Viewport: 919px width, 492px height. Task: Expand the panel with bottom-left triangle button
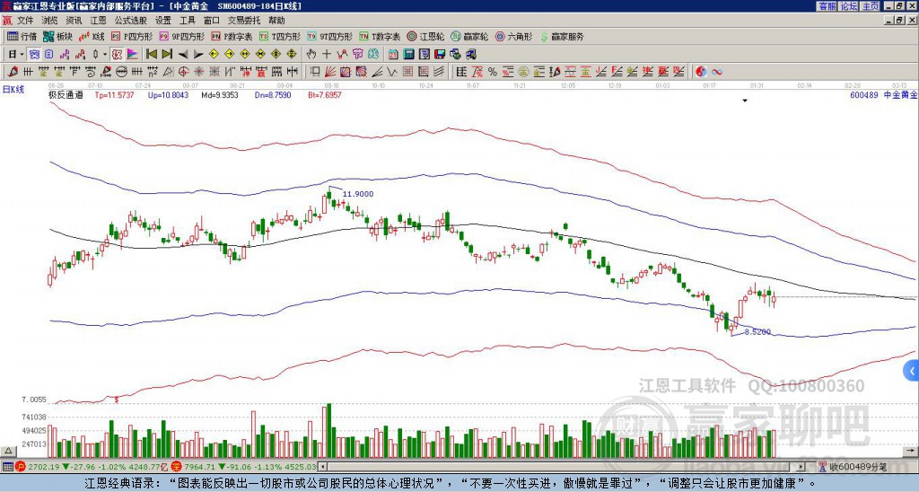coord(8,451)
